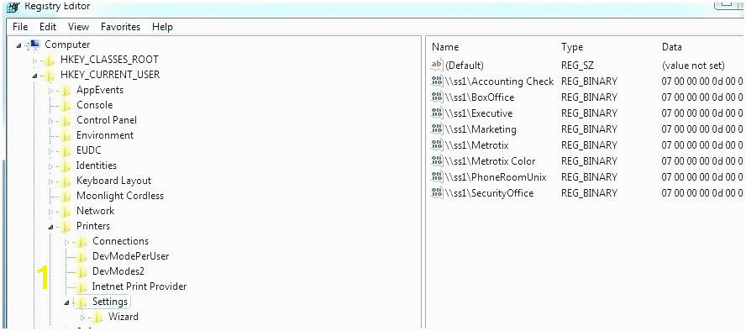746x331 pixels.
Task: Collapse the Printers key
Action: (x=51, y=227)
